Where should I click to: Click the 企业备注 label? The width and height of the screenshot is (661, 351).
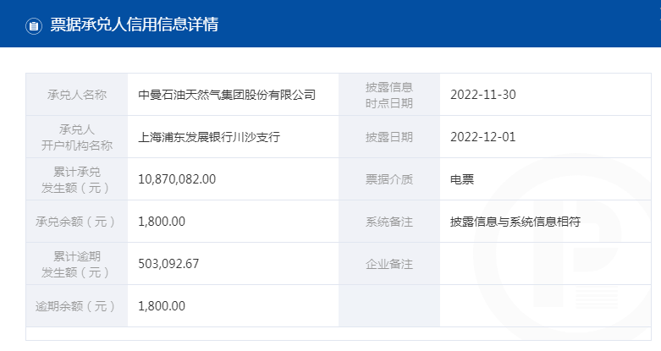point(389,264)
